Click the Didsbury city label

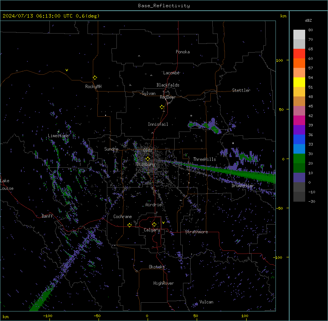coord(146,164)
